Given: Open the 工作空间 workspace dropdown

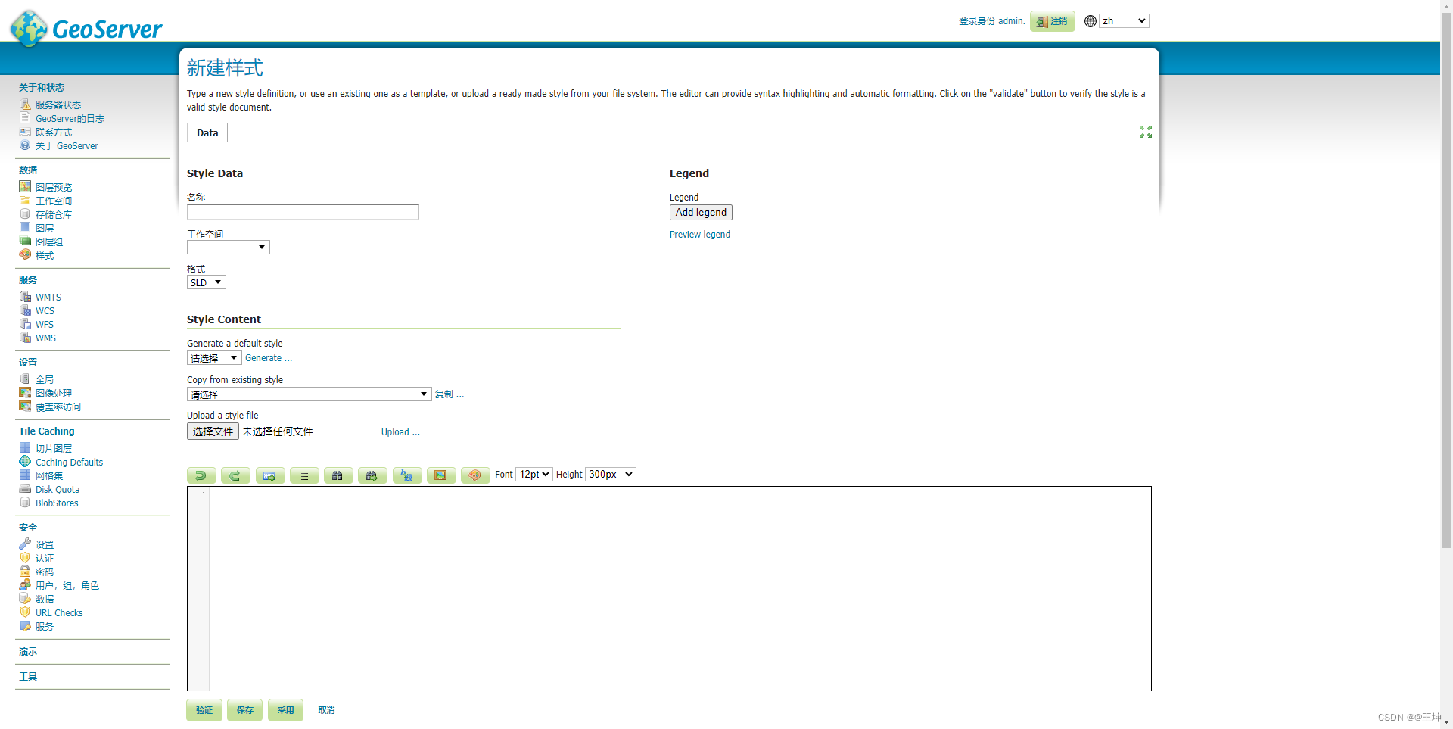Looking at the screenshot, I should (229, 248).
